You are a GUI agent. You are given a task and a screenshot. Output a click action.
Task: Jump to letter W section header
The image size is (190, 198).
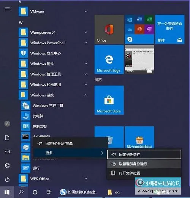click(21, 23)
